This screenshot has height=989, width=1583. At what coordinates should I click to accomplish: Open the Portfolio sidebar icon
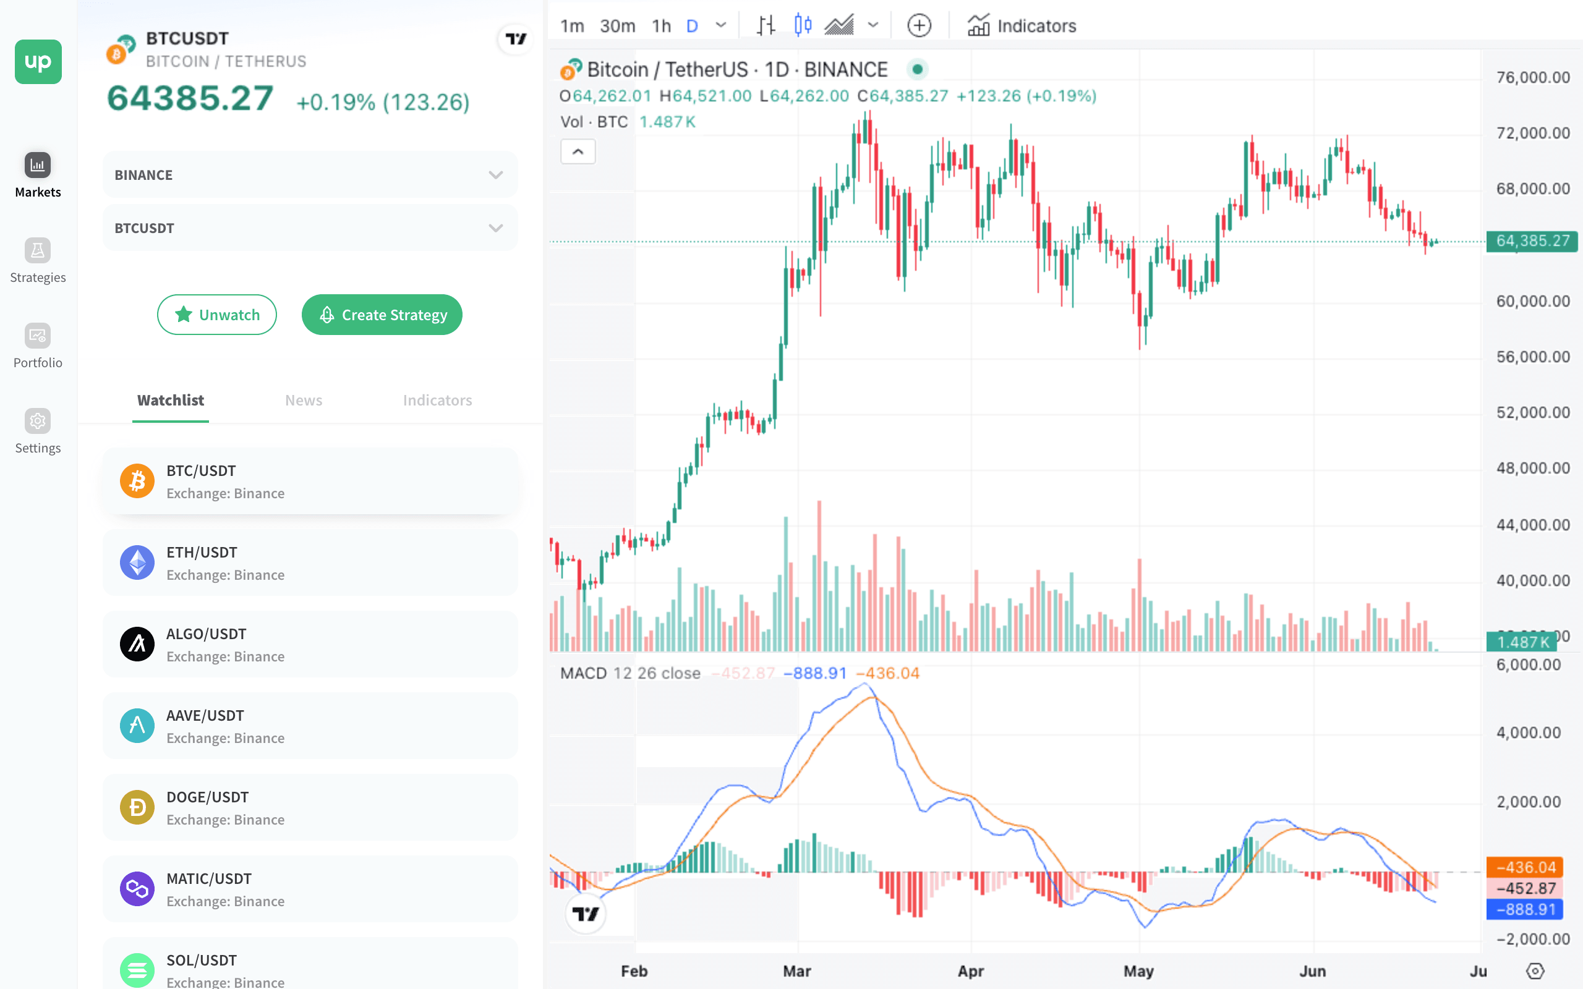(x=37, y=336)
